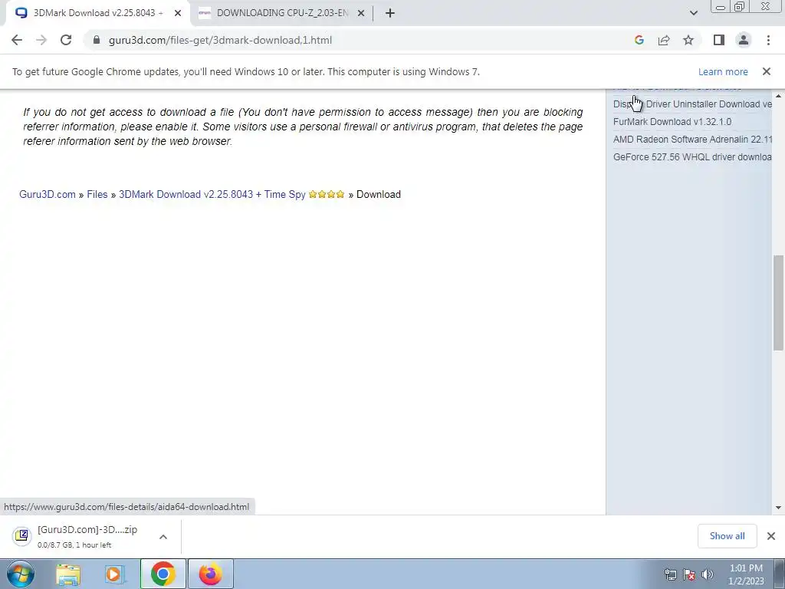This screenshot has width=785, height=589.
Task: Open the Chrome three-dot menu
Action: [768, 40]
